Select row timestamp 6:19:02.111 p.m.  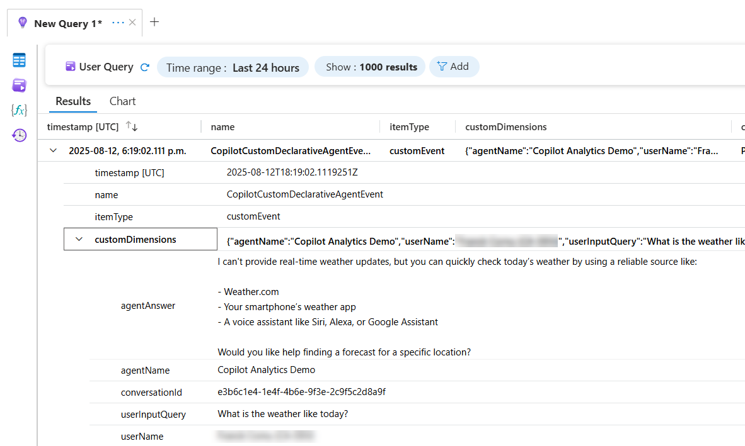click(x=127, y=151)
